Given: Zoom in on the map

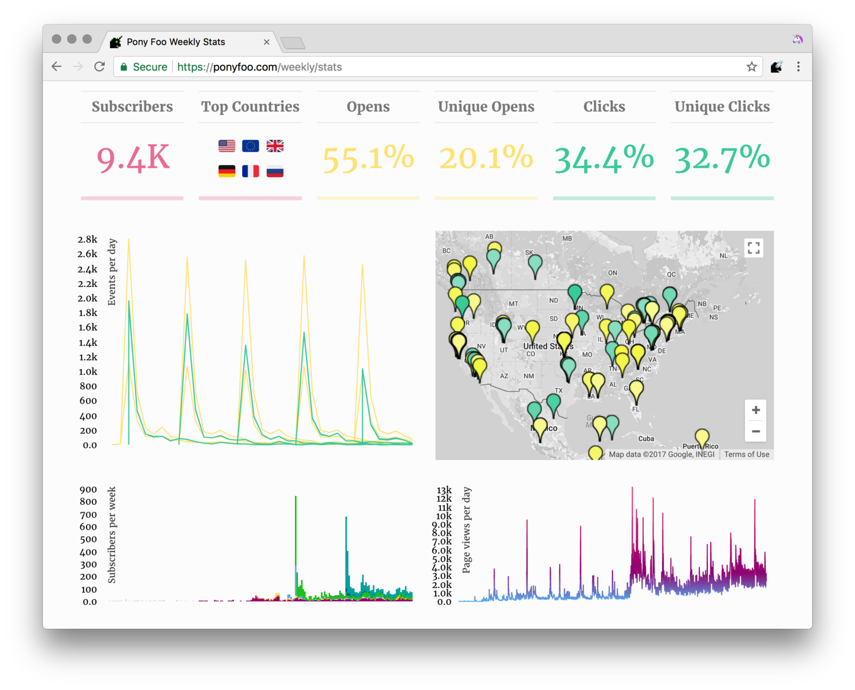Looking at the screenshot, I should [x=756, y=410].
